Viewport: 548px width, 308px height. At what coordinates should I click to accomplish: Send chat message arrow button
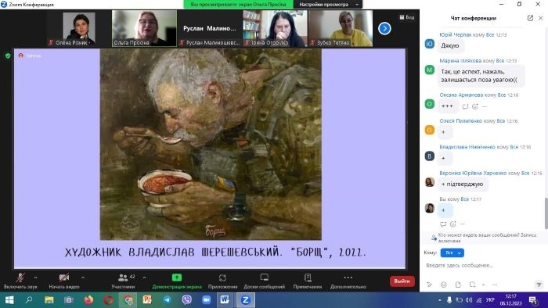pos(539,285)
